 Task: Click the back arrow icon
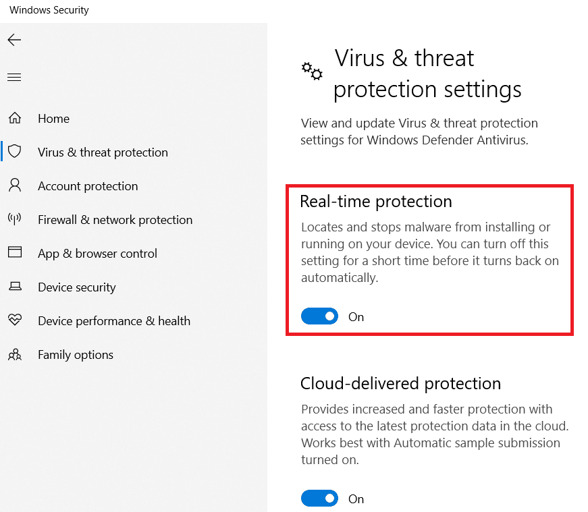pyautogui.click(x=14, y=40)
